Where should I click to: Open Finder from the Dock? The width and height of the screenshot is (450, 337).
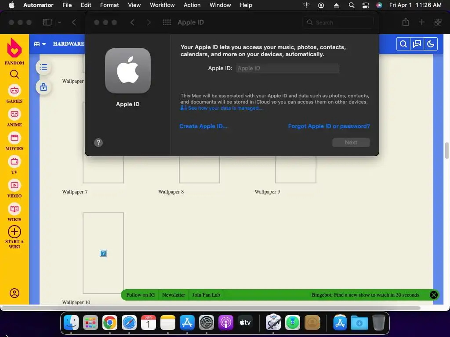coord(71,323)
